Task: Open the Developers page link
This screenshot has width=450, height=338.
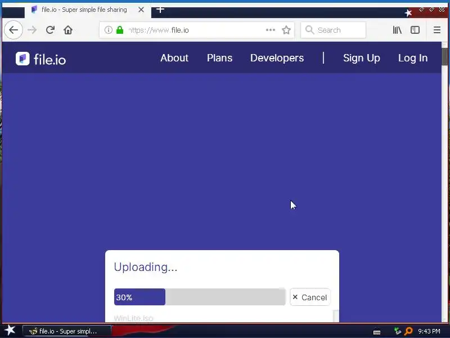Action: [x=277, y=58]
